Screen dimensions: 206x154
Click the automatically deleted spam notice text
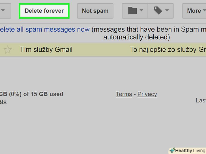pyautogui.click(x=136, y=37)
